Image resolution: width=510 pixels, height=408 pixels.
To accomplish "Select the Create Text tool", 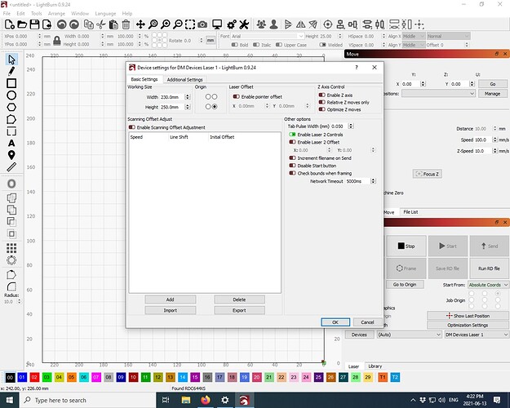I will (11, 143).
